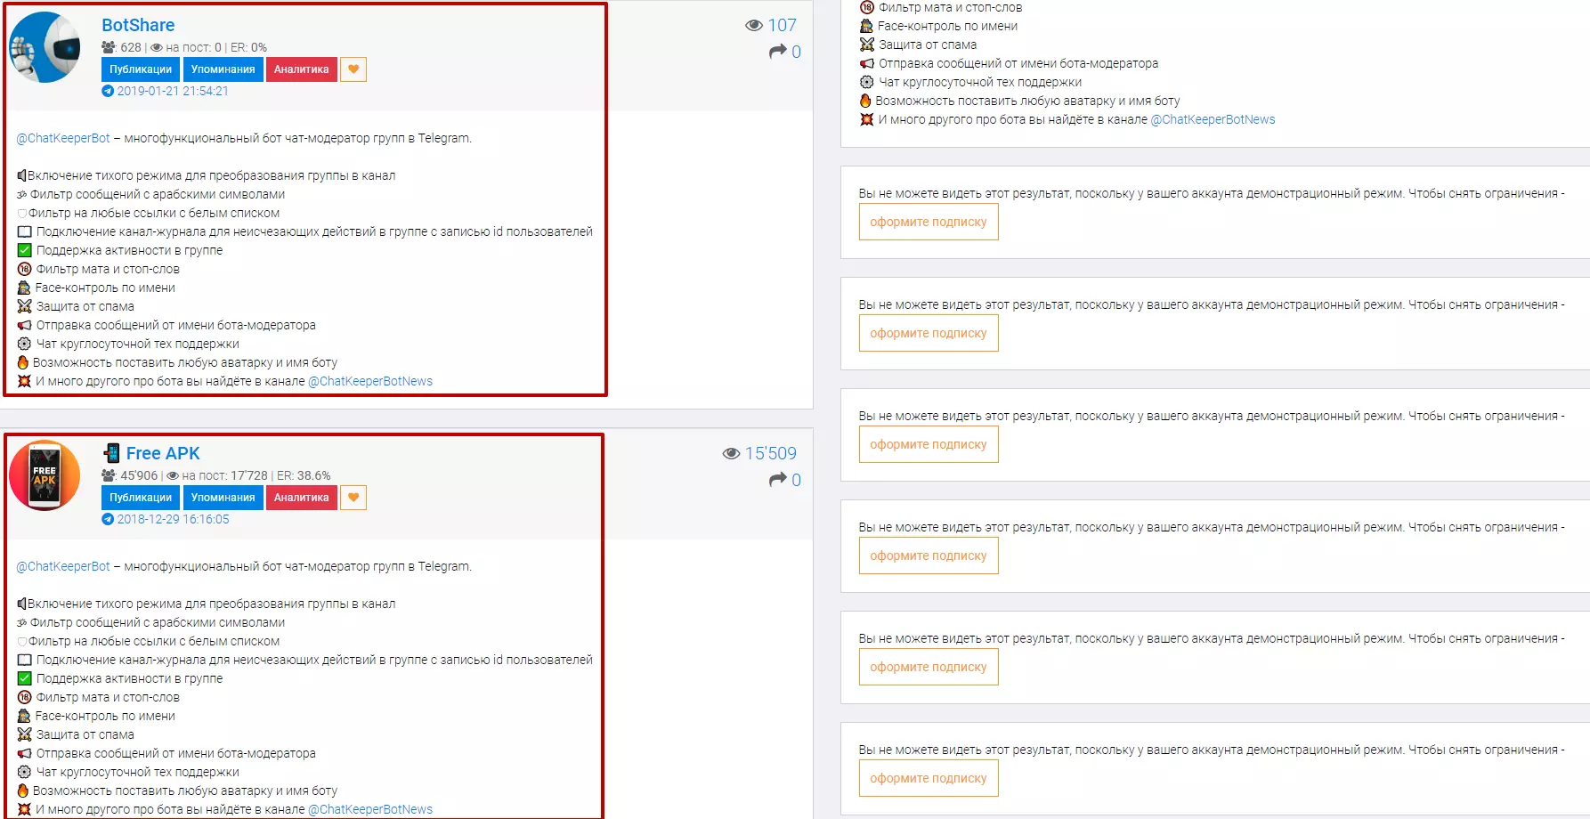Click crossed swords emoji in Free APK post
This screenshot has height=819, width=1590.
[25, 734]
